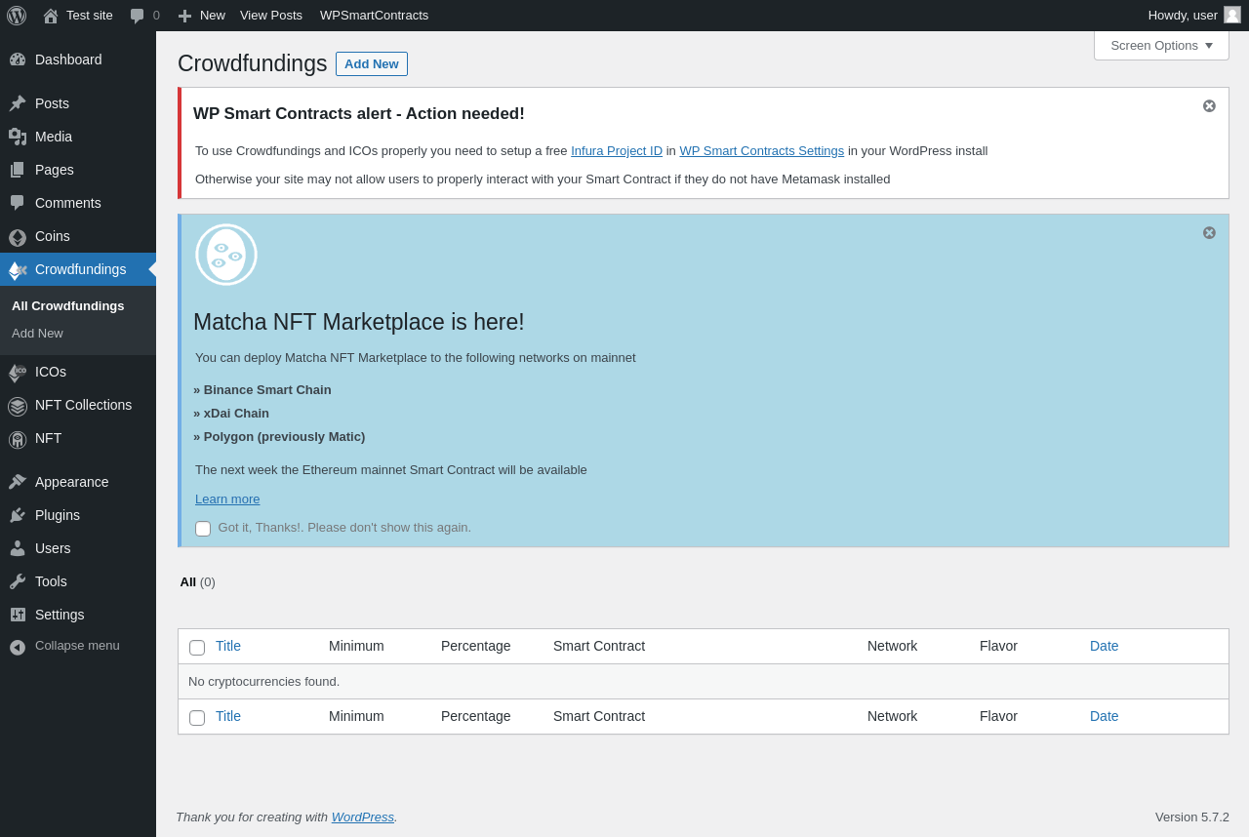Click the Media icon
Viewport: 1249px width, 837px height.
pyautogui.click(x=18, y=137)
